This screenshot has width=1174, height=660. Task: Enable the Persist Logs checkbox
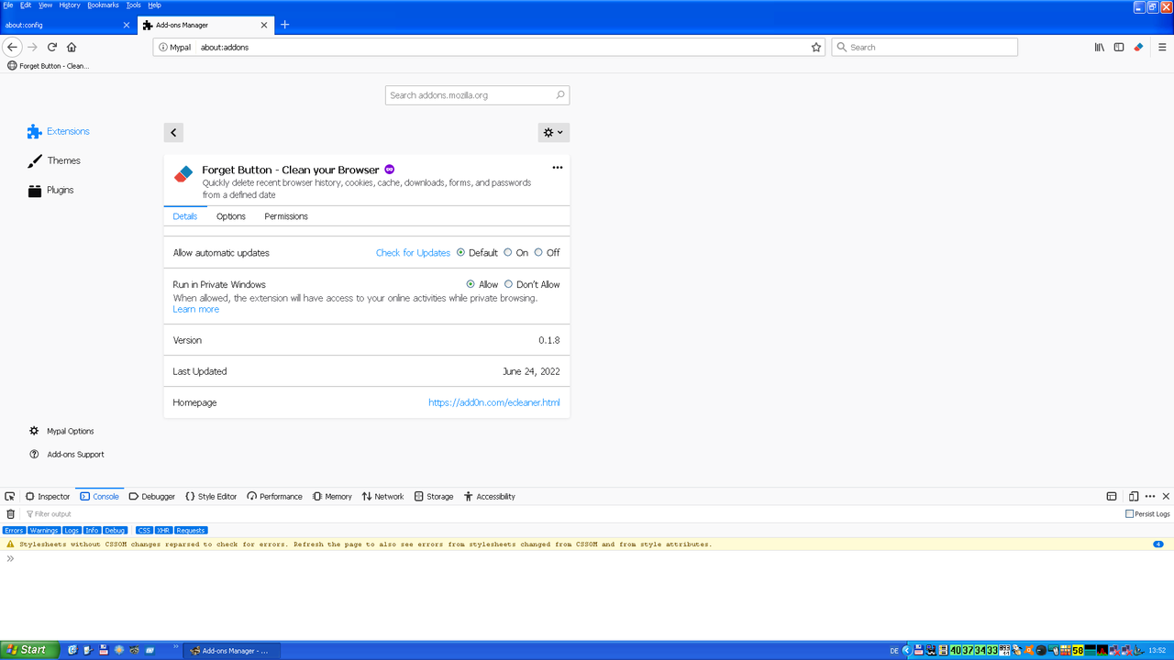pyautogui.click(x=1130, y=514)
